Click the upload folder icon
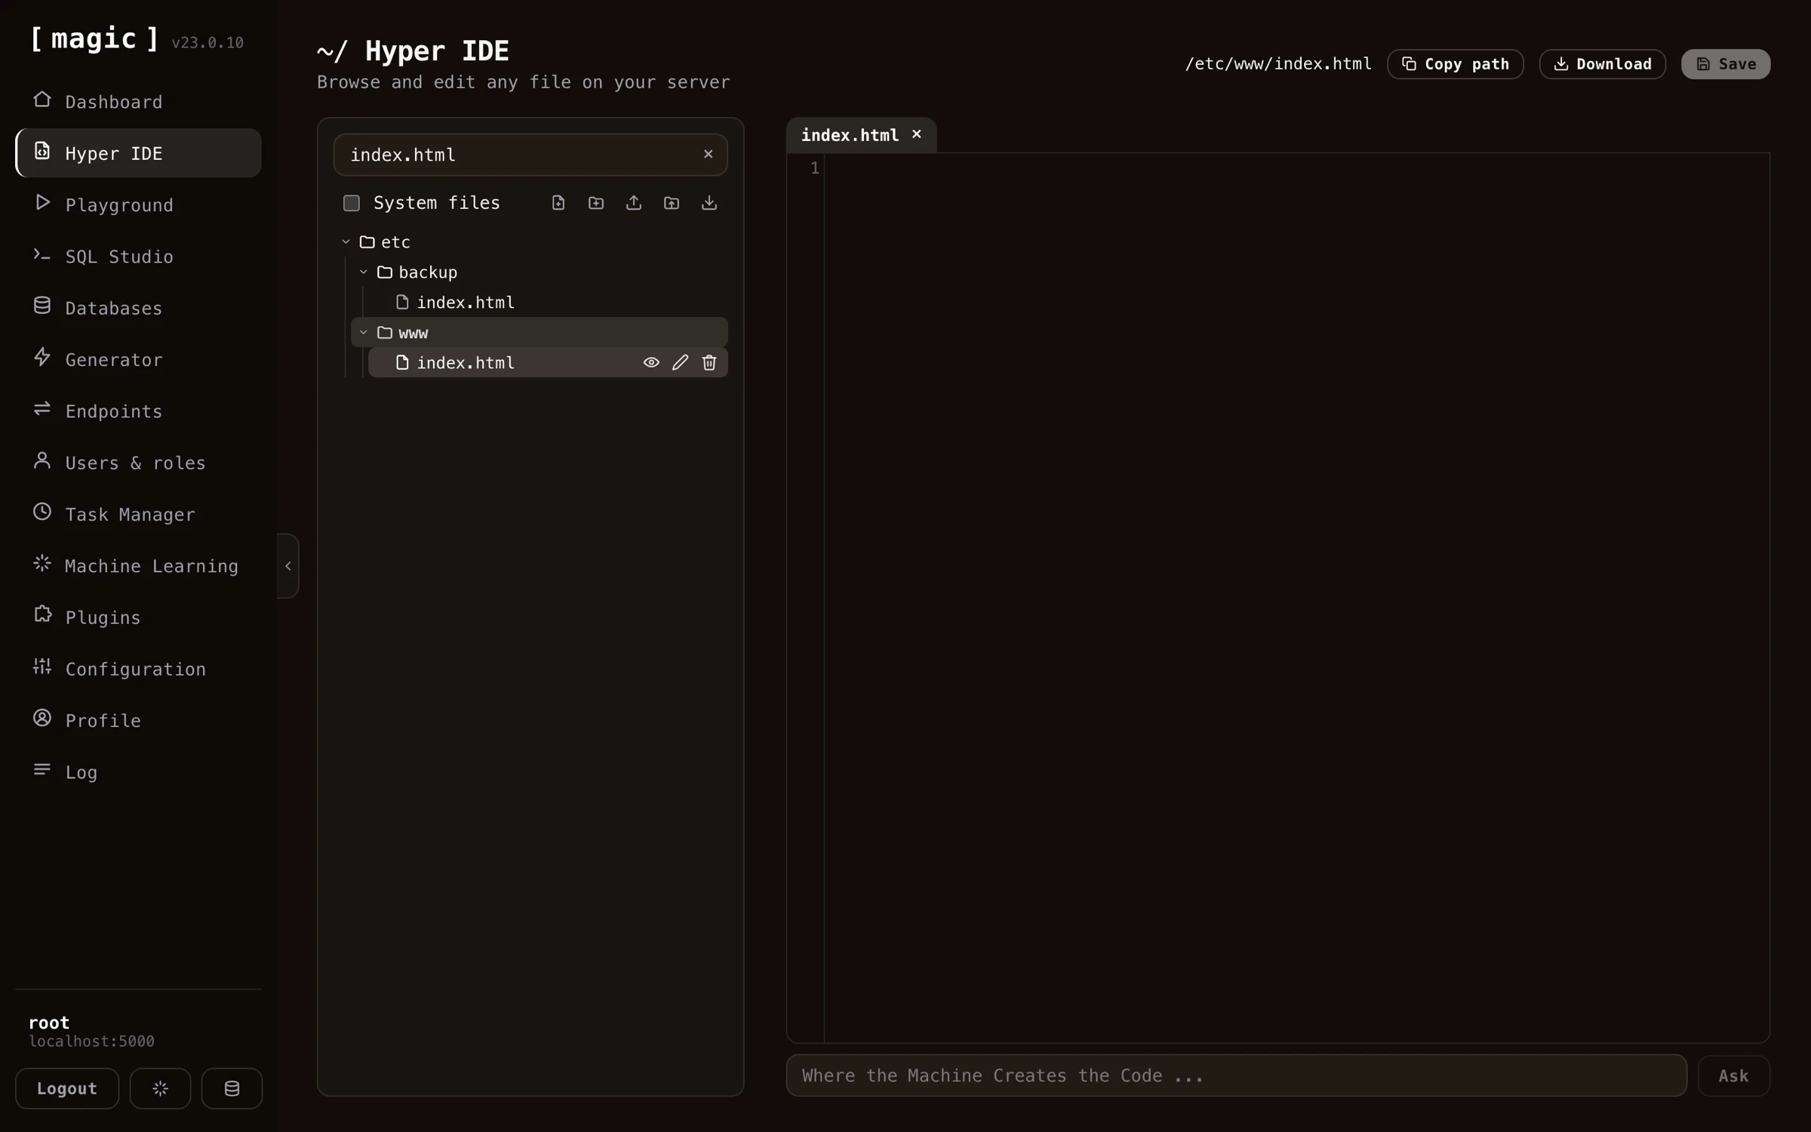This screenshot has width=1811, height=1132. pyautogui.click(x=672, y=203)
